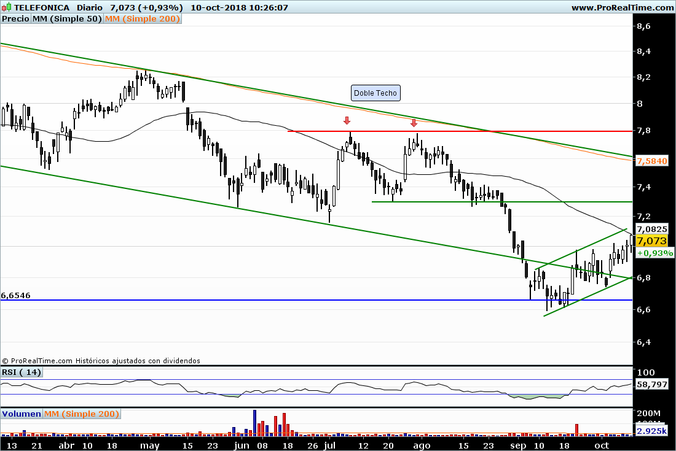Click the 6,8 price axis tick
676x451 pixels.
tap(643, 277)
